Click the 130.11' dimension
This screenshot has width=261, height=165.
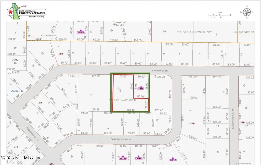point(204,154)
